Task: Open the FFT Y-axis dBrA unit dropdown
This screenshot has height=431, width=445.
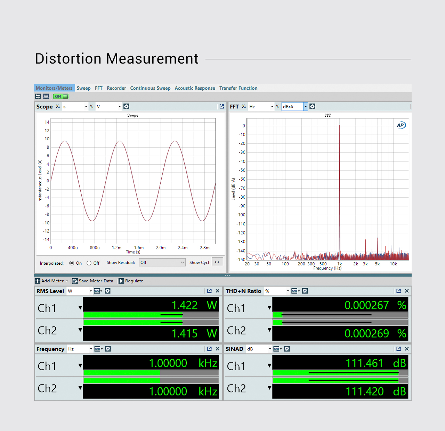Action: coord(306,107)
